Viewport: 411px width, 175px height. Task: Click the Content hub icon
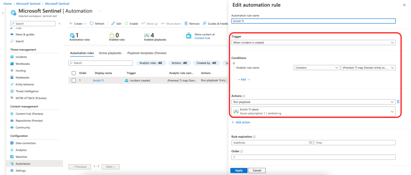(x=12, y=114)
